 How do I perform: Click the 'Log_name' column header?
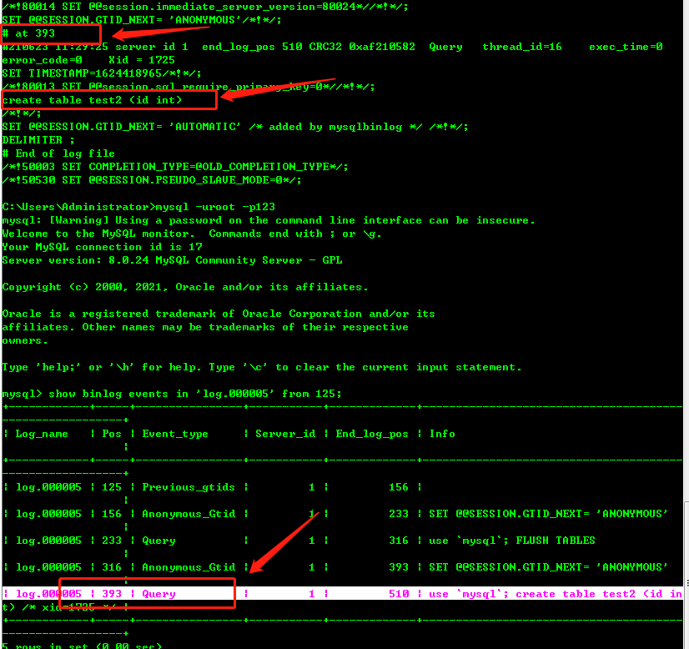42,434
